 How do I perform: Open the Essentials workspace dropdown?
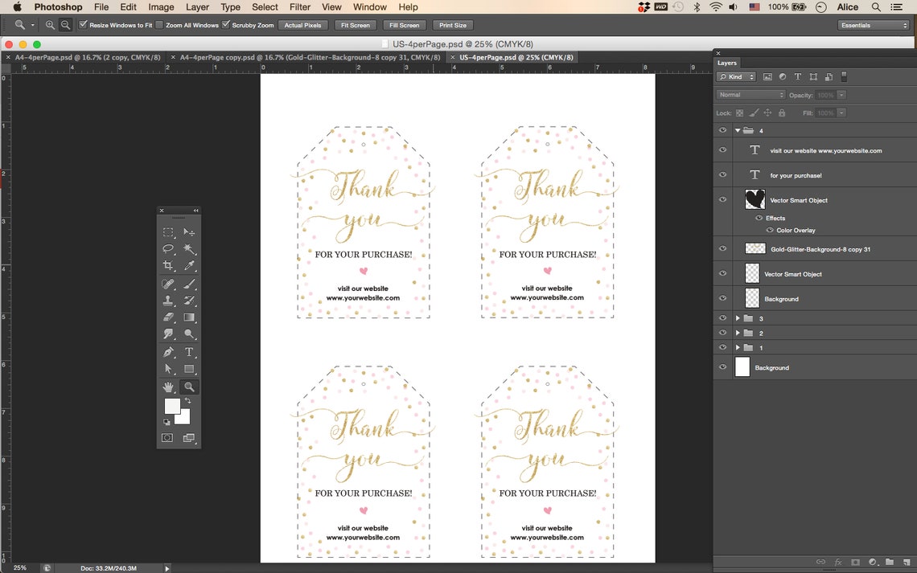click(x=873, y=25)
